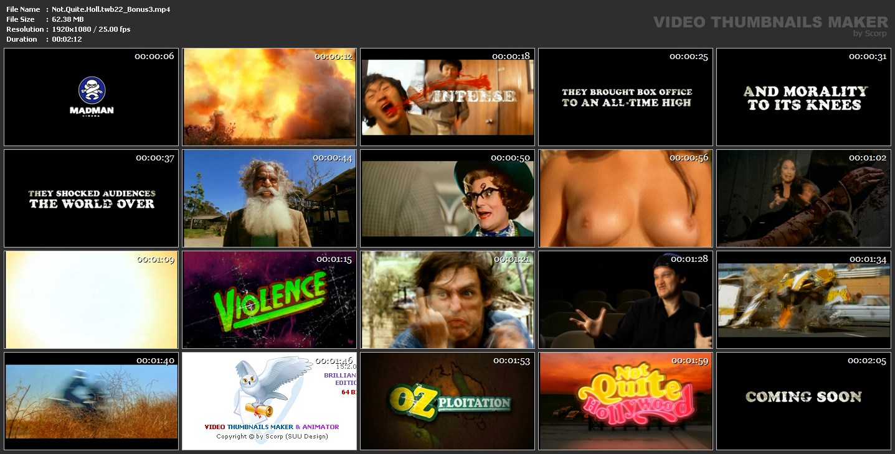Click the Madman skull logo icon
Viewport: 895px width, 454px height.
pos(92,90)
